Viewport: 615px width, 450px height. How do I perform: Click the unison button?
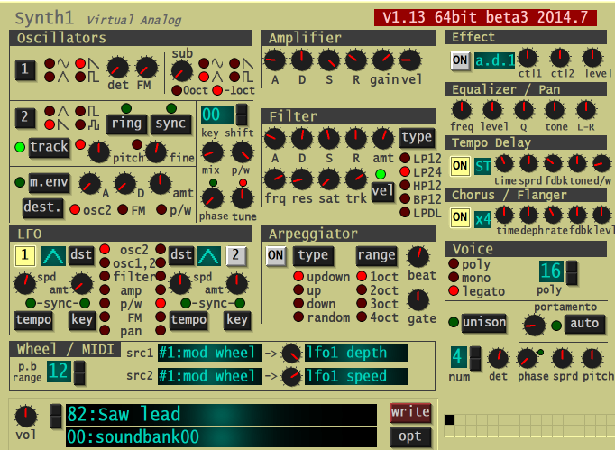click(x=483, y=323)
